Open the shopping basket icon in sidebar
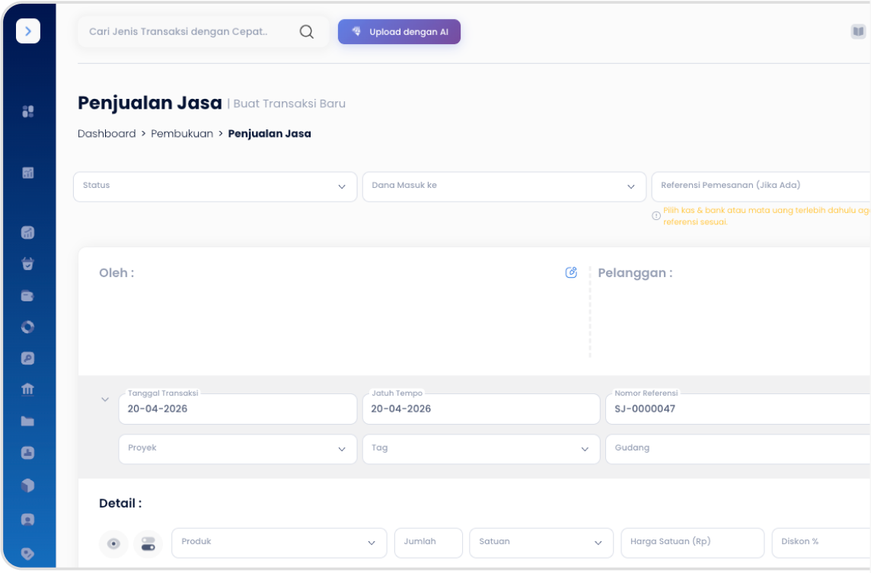This screenshot has height=573, width=871. [x=27, y=264]
